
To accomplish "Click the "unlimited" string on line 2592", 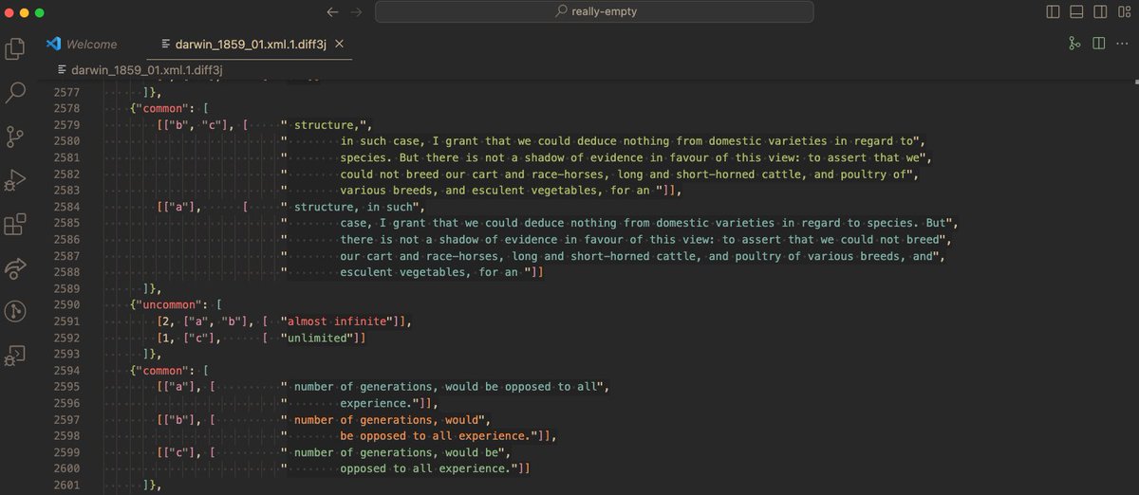I will pyautogui.click(x=319, y=339).
